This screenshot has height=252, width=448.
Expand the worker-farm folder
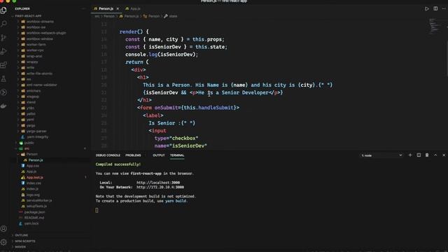click(36, 45)
